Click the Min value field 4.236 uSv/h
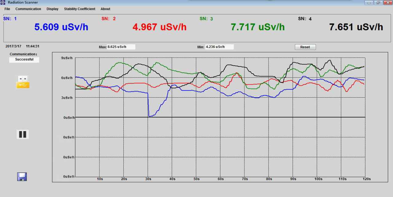 coord(220,47)
